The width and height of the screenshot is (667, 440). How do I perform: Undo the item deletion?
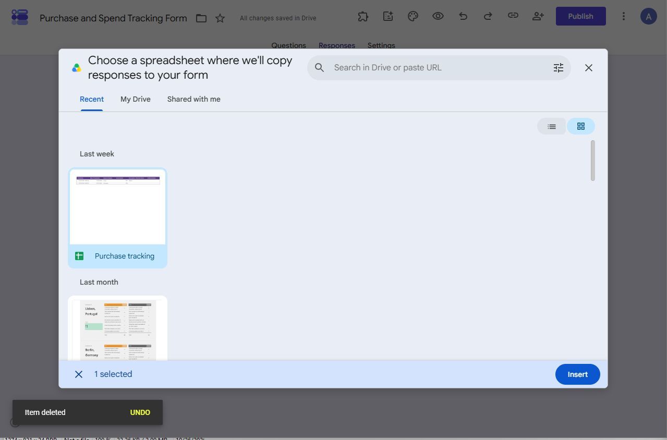(140, 412)
